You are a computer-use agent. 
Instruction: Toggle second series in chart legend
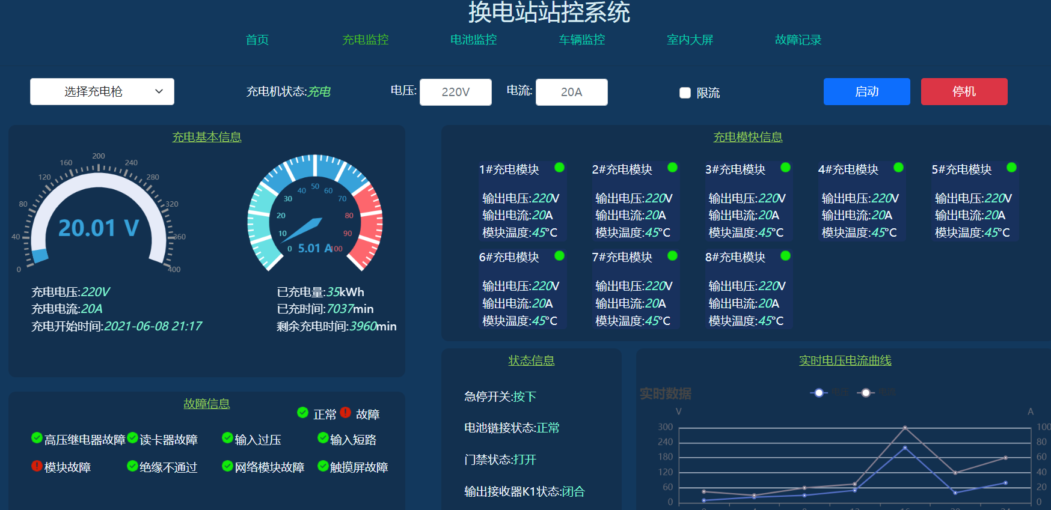(x=866, y=393)
